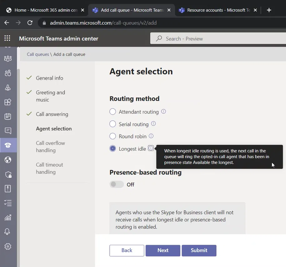Choose Round robin routing option
286x267 pixels.
[113, 136]
